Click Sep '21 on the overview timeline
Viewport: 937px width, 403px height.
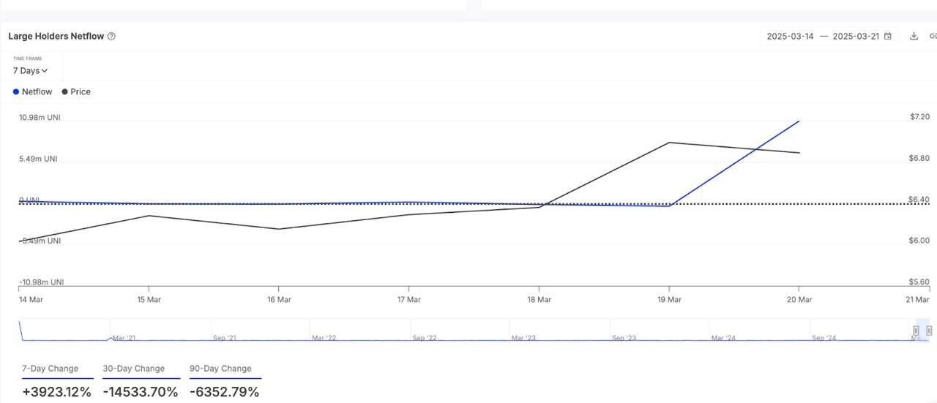pyautogui.click(x=224, y=338)
